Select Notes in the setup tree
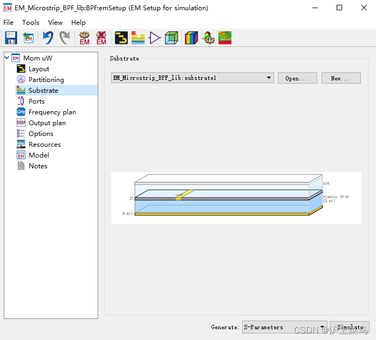376x340 pixels. click(38, 166)
